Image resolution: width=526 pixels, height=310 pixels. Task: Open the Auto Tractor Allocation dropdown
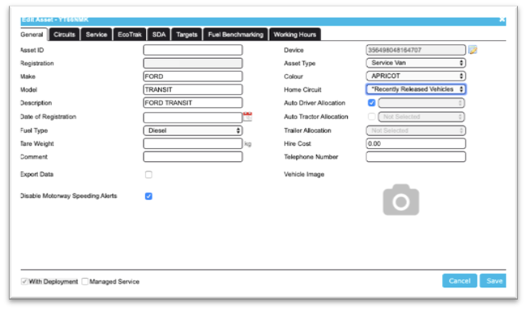[x=421, y=117]
